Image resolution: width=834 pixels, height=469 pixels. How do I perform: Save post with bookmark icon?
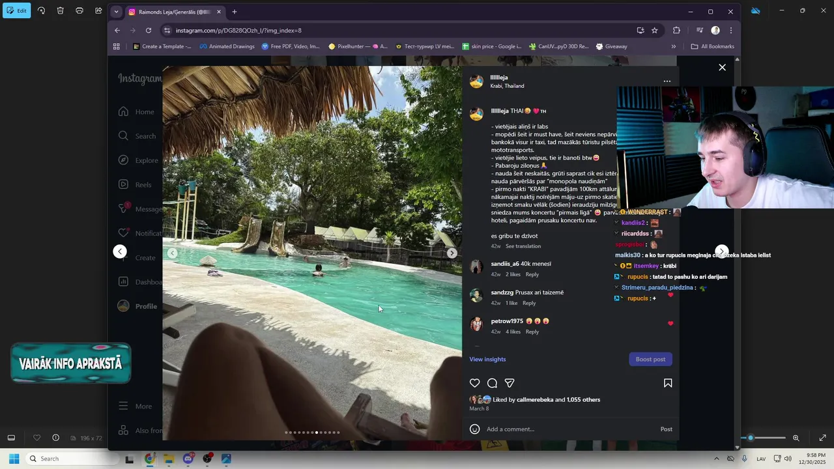click(668, 383)
